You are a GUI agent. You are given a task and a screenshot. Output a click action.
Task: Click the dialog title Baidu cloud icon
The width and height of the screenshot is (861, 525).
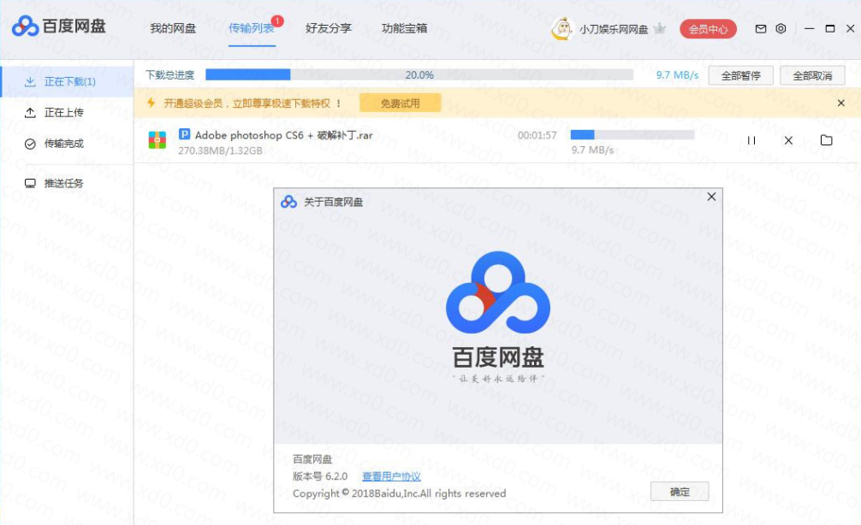pyautogui.click(x=288, y=202)
